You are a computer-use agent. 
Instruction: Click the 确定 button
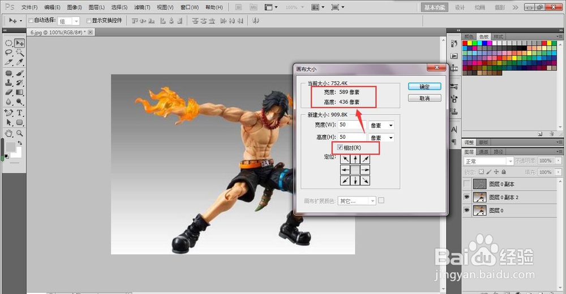click(424, 87)
